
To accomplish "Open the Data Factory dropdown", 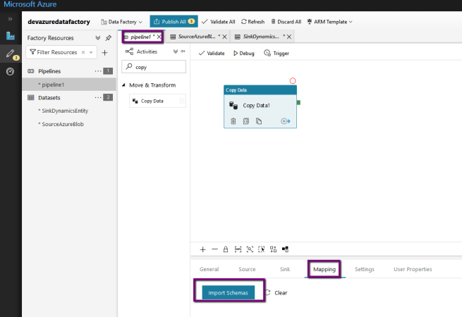I will pyautogui.click(x=123, y=22).
